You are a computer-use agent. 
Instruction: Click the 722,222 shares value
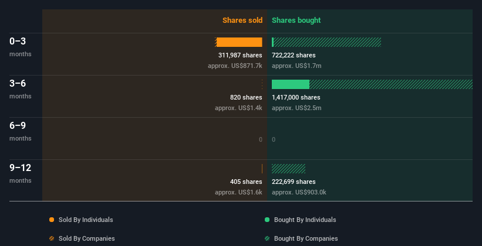294,55
